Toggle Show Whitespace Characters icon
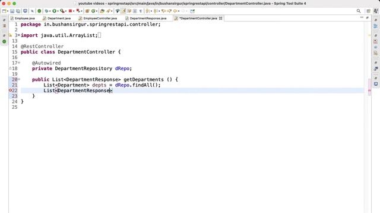 [141, 11]
